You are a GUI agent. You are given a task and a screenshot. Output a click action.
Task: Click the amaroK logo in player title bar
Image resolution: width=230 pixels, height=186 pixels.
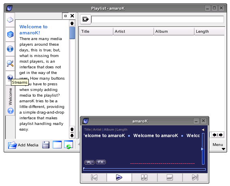[86, 121]
